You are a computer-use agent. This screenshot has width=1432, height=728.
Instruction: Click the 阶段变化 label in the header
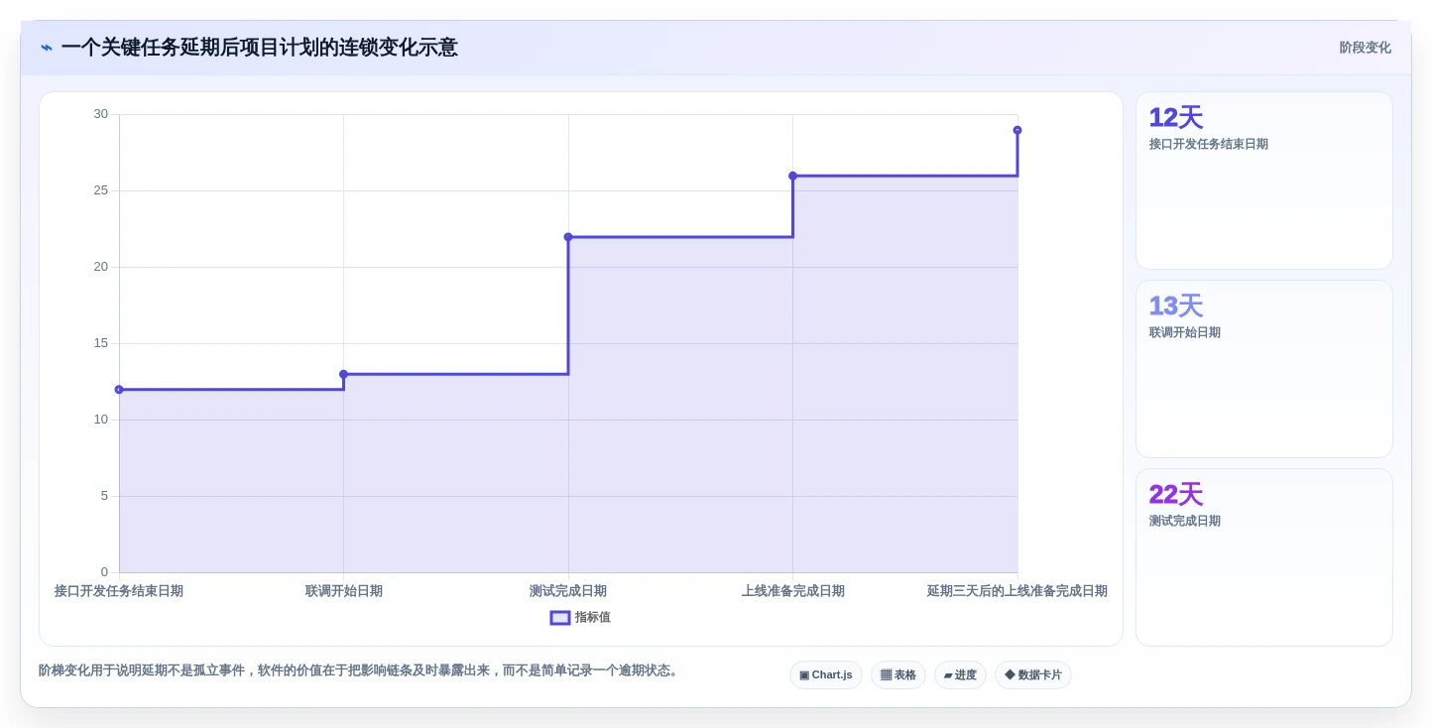point(1365,48)
